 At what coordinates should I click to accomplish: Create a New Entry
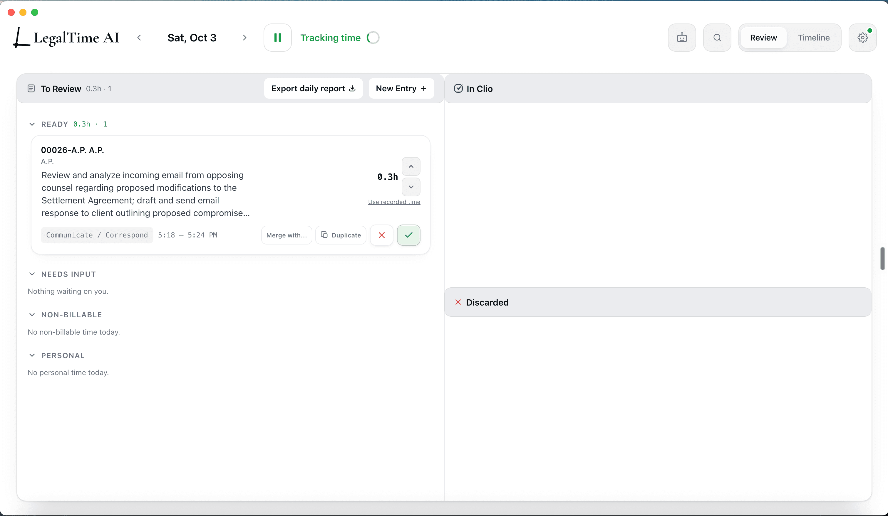pos(401,88)
